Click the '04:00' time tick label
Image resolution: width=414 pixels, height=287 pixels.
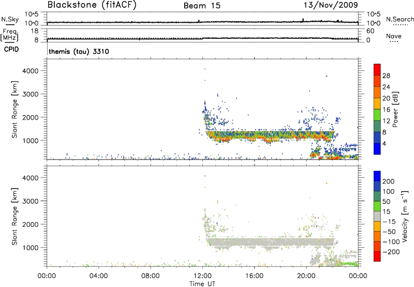98,276
